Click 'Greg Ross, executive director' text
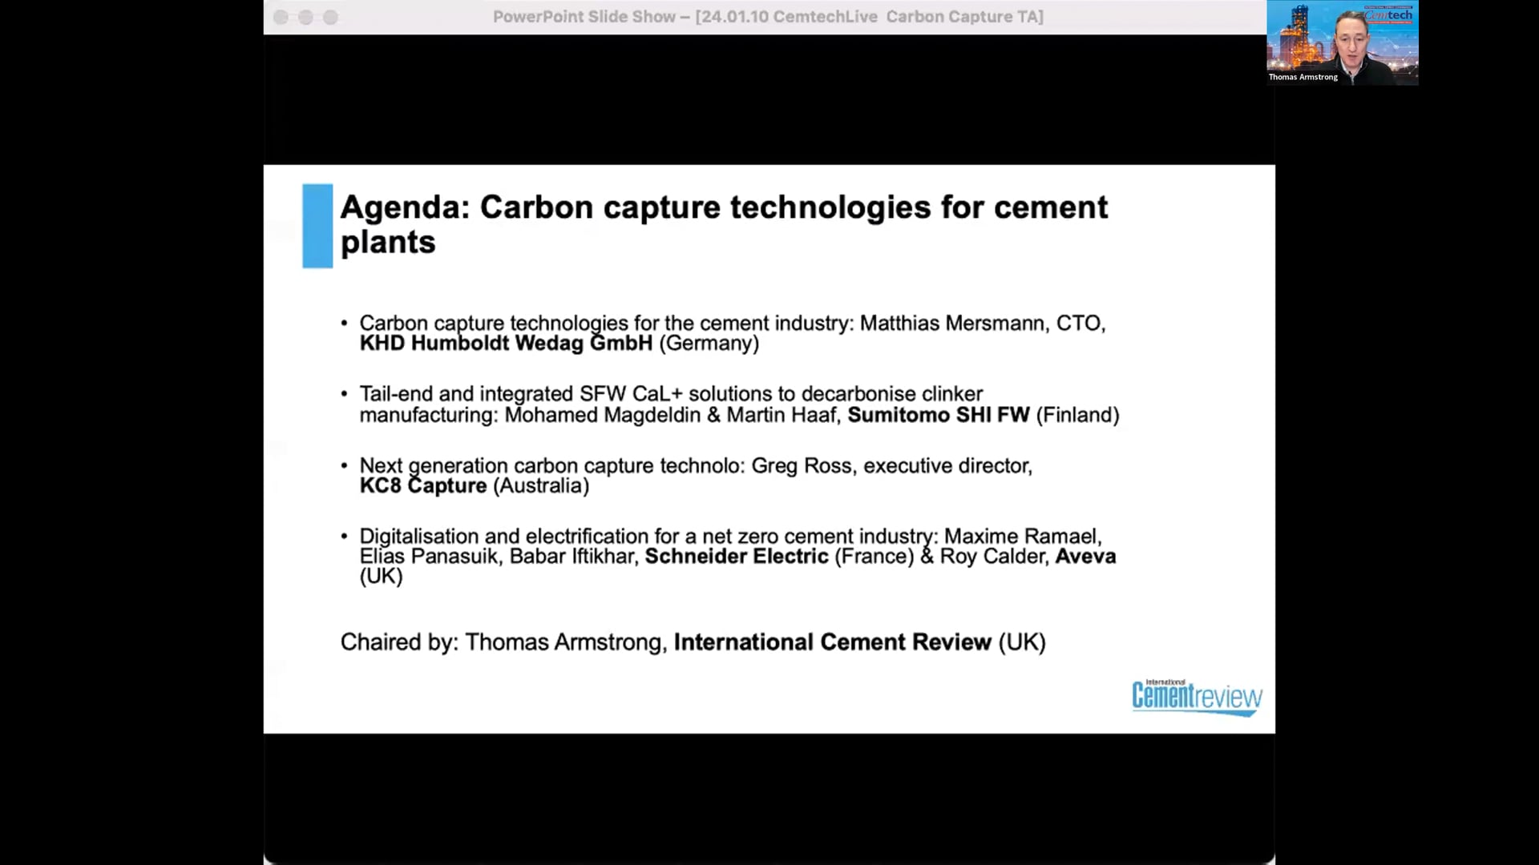This screenshot has width=1539, height=865. [891, 466]
